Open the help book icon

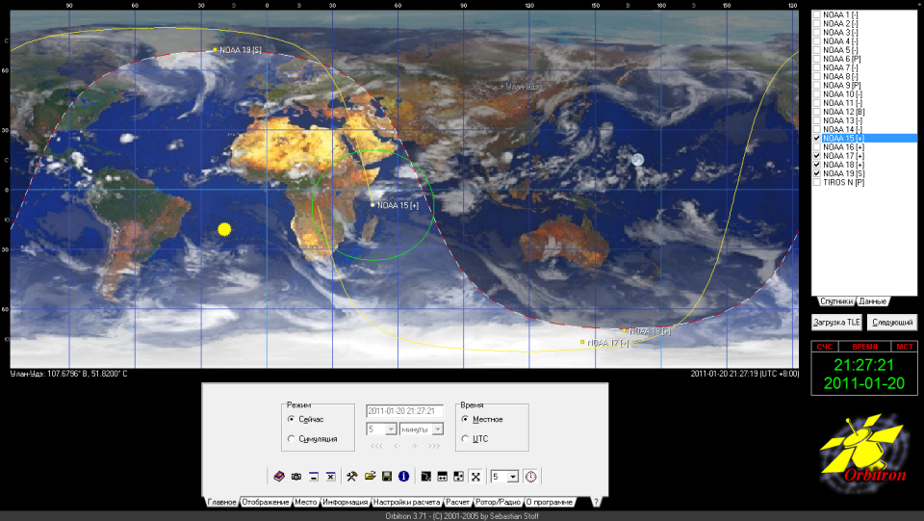[279, 476]
